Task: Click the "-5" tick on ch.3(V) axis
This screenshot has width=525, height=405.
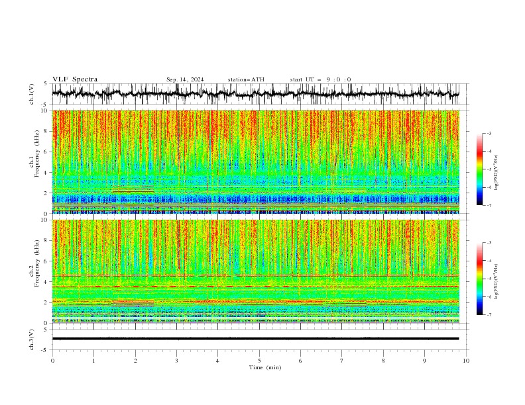Action: (x=44, y=350)
